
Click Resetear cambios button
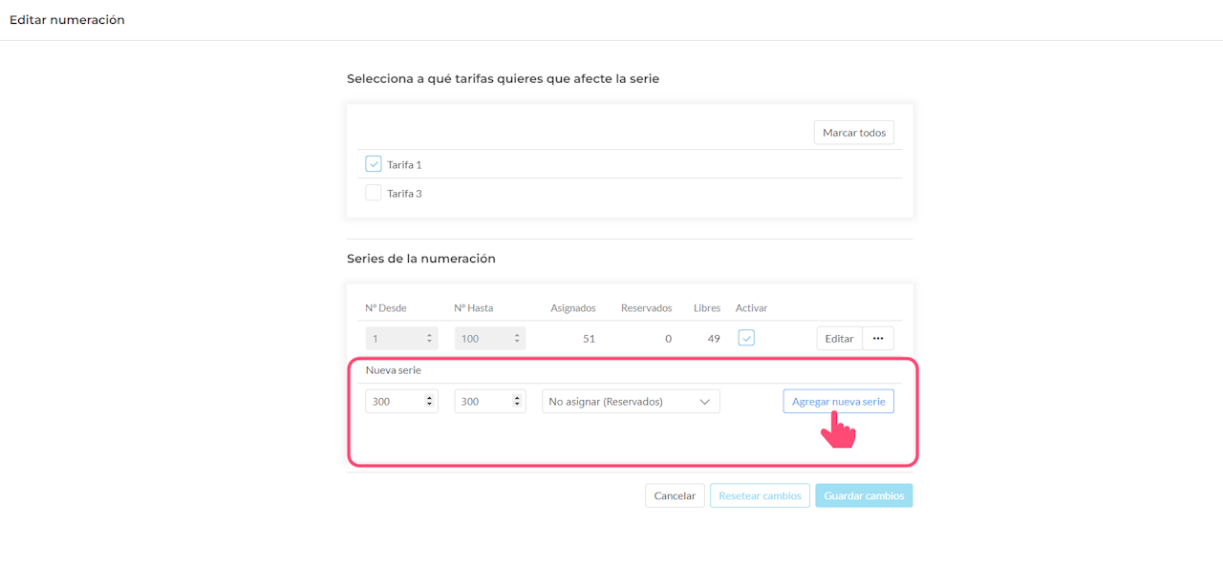[761, 495]
